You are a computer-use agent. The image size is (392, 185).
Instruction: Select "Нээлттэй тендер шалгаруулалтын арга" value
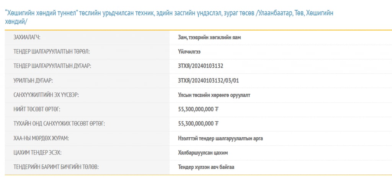pos(220,138)
